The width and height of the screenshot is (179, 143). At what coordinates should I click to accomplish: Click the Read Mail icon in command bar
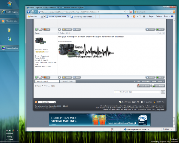click(x=140, y=16)
